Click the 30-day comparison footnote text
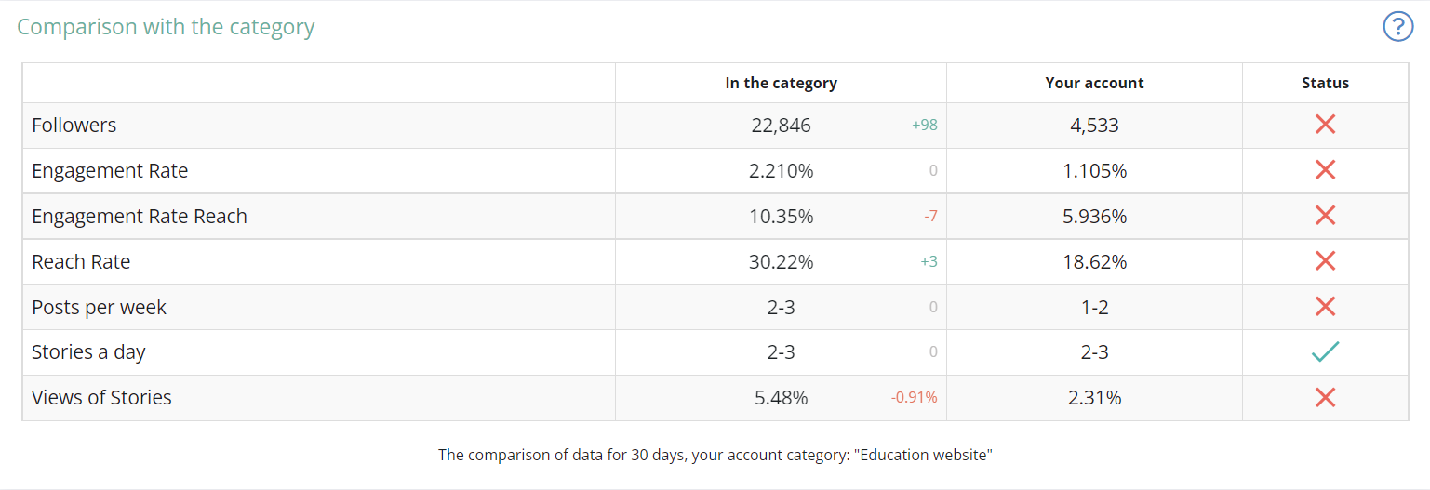 [715, 456]
